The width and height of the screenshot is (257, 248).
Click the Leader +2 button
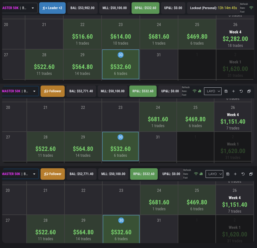point(52,8)
